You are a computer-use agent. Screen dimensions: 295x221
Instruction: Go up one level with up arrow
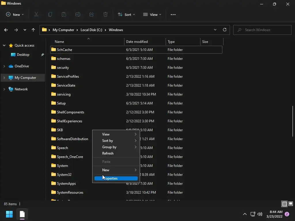(33, 30)
